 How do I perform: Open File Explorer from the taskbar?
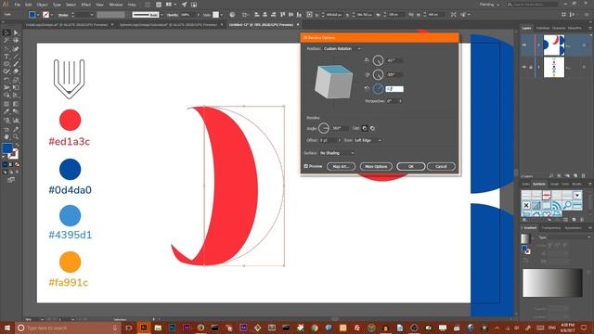(x=158, y=328)
